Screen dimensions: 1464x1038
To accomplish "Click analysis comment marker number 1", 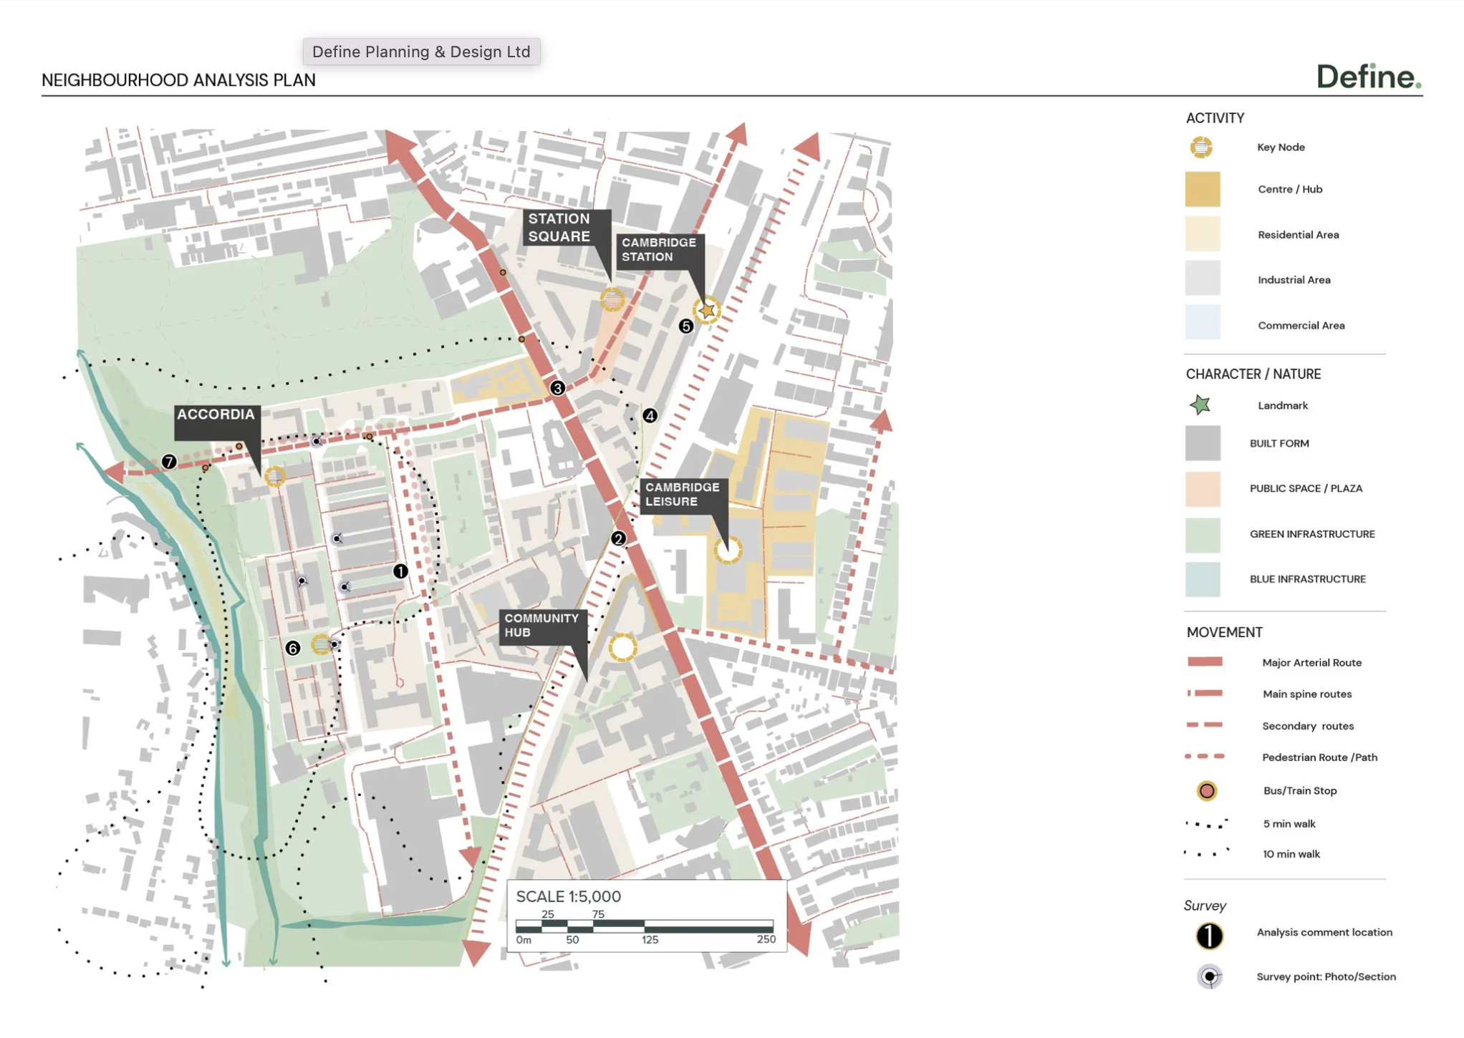I will tap(400, 571).
